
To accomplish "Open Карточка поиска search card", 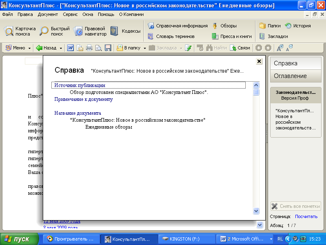I will 20,31.
